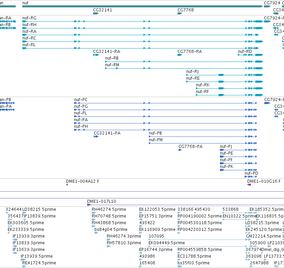Screen dimensions: 284x268
Task: Select the nuf-RM transcript label
Action: 112,65
